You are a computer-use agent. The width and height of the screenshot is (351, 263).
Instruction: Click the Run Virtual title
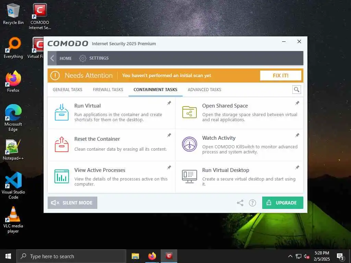87,106
